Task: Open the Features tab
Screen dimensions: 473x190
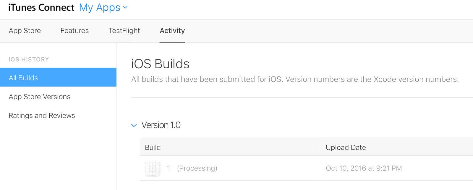Action: click(74, 31)
